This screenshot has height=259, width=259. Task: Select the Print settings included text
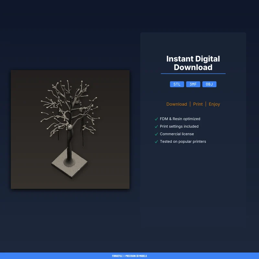click(179, 126)
